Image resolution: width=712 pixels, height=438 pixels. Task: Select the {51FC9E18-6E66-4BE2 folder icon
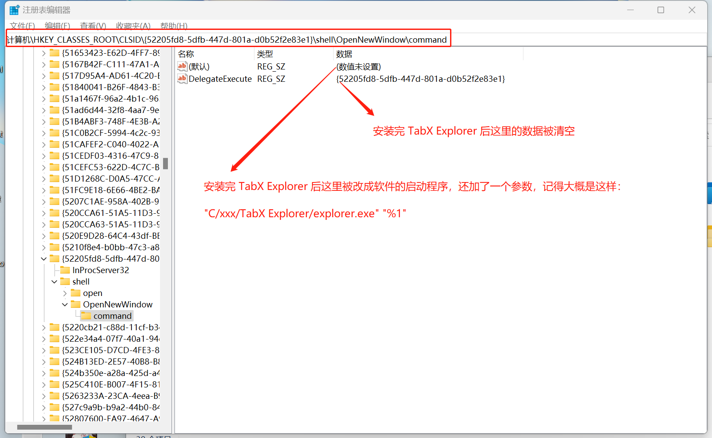tap(54, 190)
